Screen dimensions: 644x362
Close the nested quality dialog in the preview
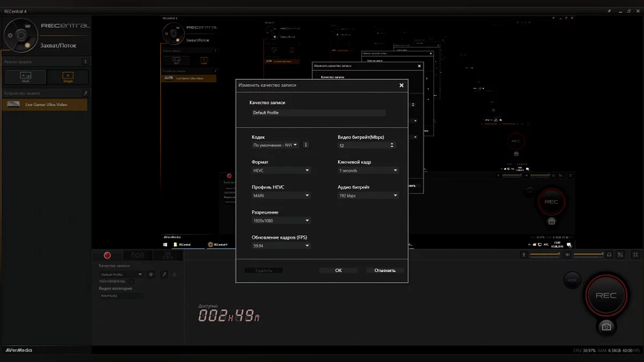coord(419,67)
